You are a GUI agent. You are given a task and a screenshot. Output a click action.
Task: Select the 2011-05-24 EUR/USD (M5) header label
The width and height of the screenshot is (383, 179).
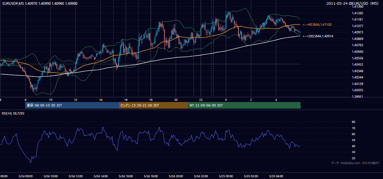(x=352, y=3)
